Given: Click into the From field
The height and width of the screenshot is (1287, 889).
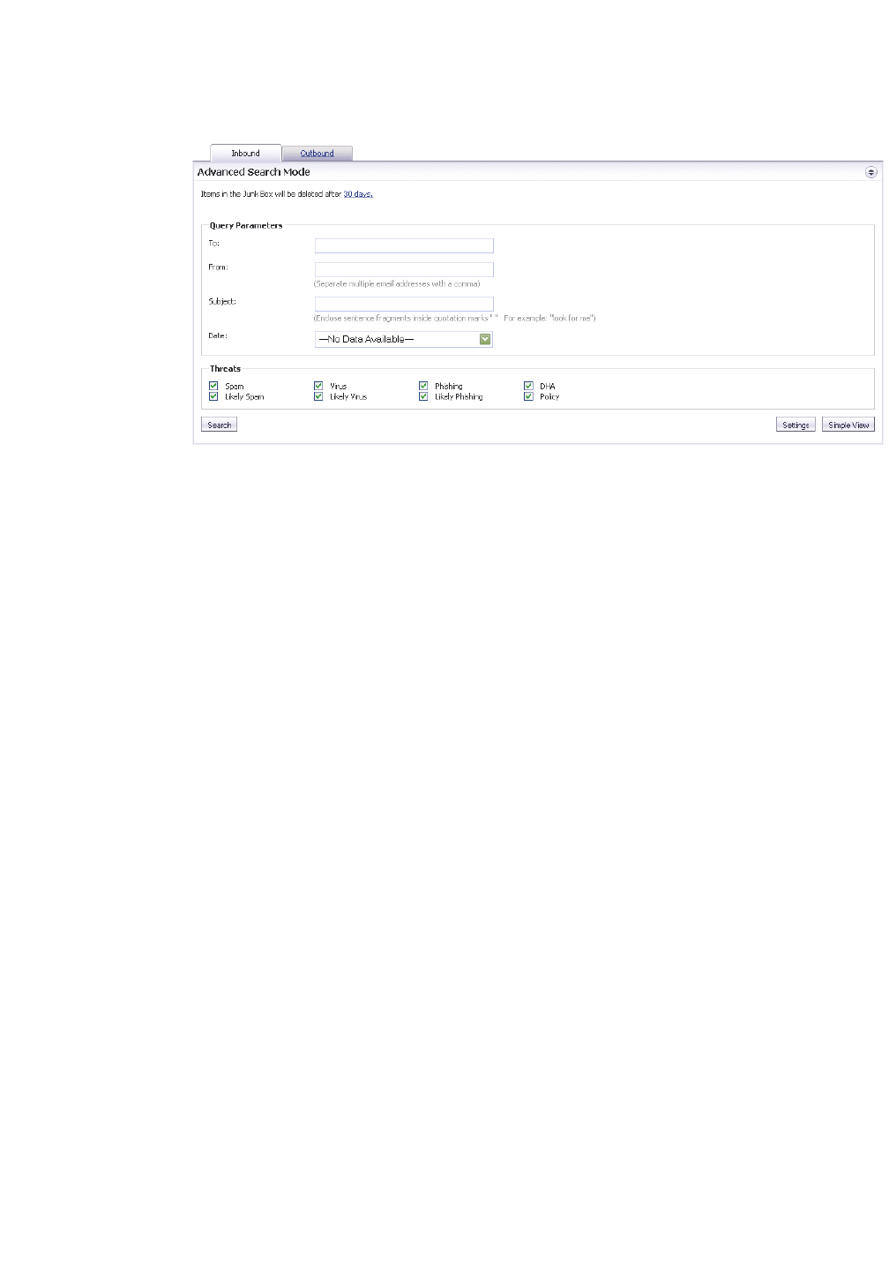Looking at the screenshot, I should [x=404, y=270].
